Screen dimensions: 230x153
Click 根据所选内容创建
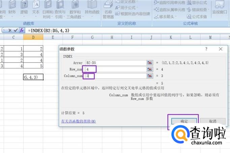[133, 14]
